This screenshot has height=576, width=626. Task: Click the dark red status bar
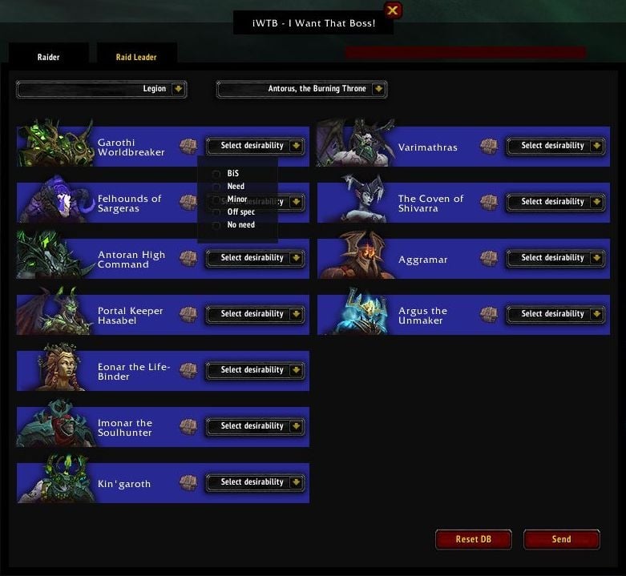point(466,52)
